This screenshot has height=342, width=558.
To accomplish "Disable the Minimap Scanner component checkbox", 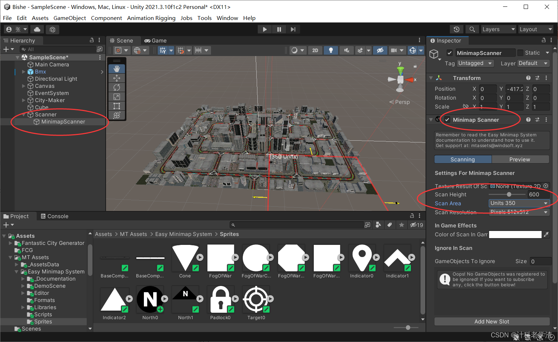I will click(x=447, y=120).
